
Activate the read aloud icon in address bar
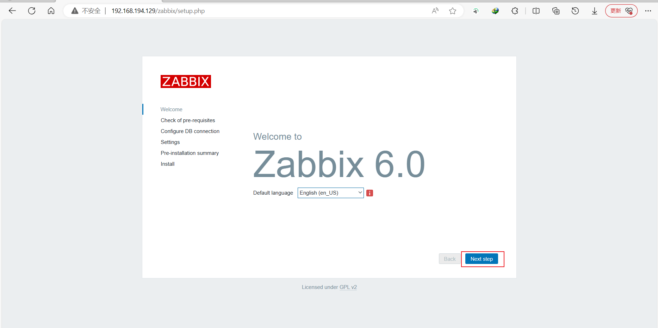click(x=435, y=11)
